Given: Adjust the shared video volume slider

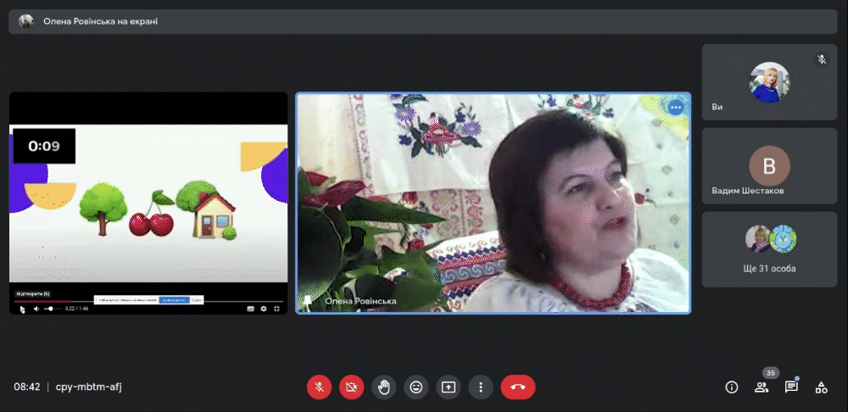Looking at the screenshot, I should pyautogui.click(x=52, y=309).
